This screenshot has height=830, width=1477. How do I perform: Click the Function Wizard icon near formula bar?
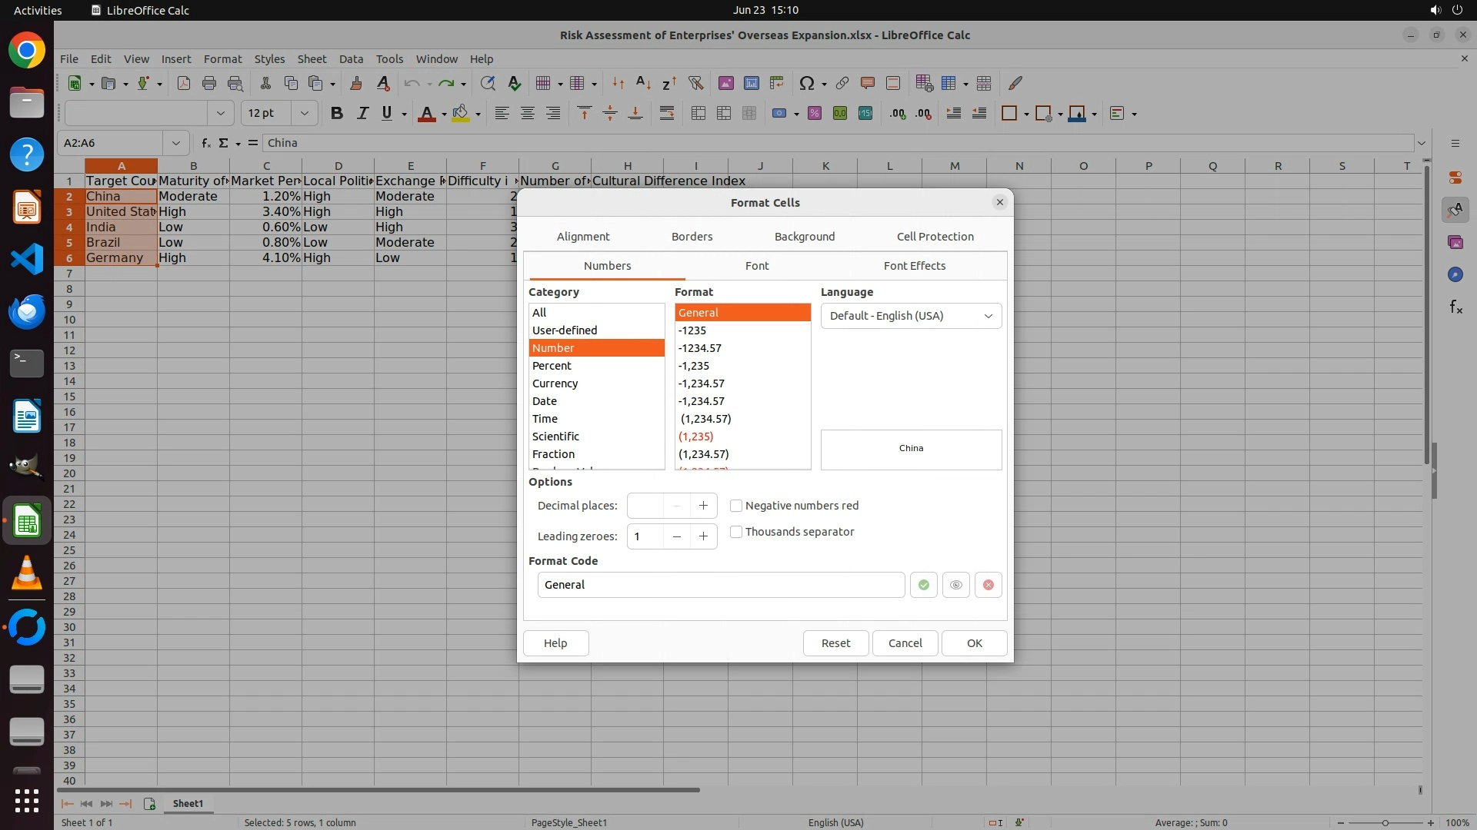click(205, 143)
